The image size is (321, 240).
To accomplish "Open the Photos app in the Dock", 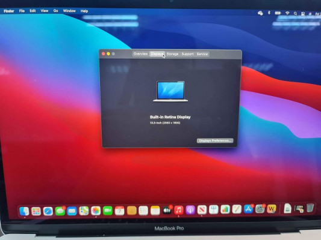I will point(96,211).
